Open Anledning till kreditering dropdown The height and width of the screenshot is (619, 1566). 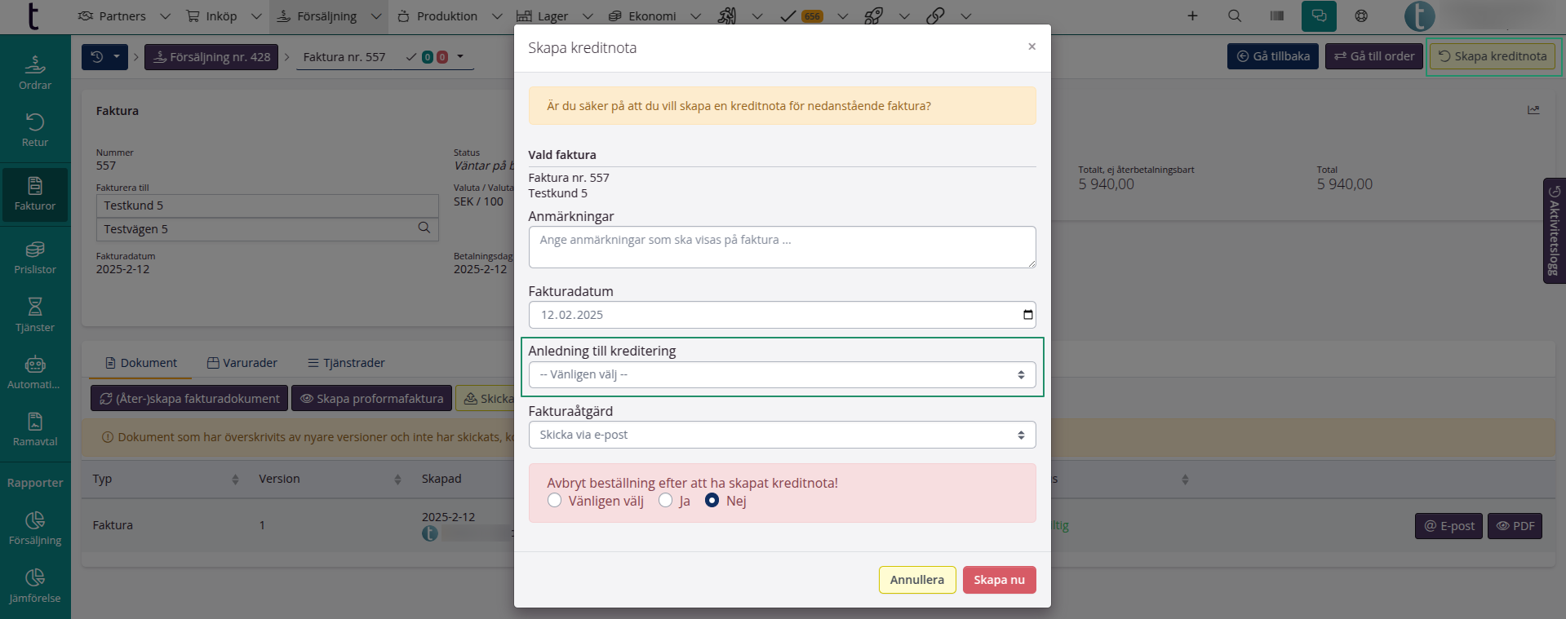[782, 375]
